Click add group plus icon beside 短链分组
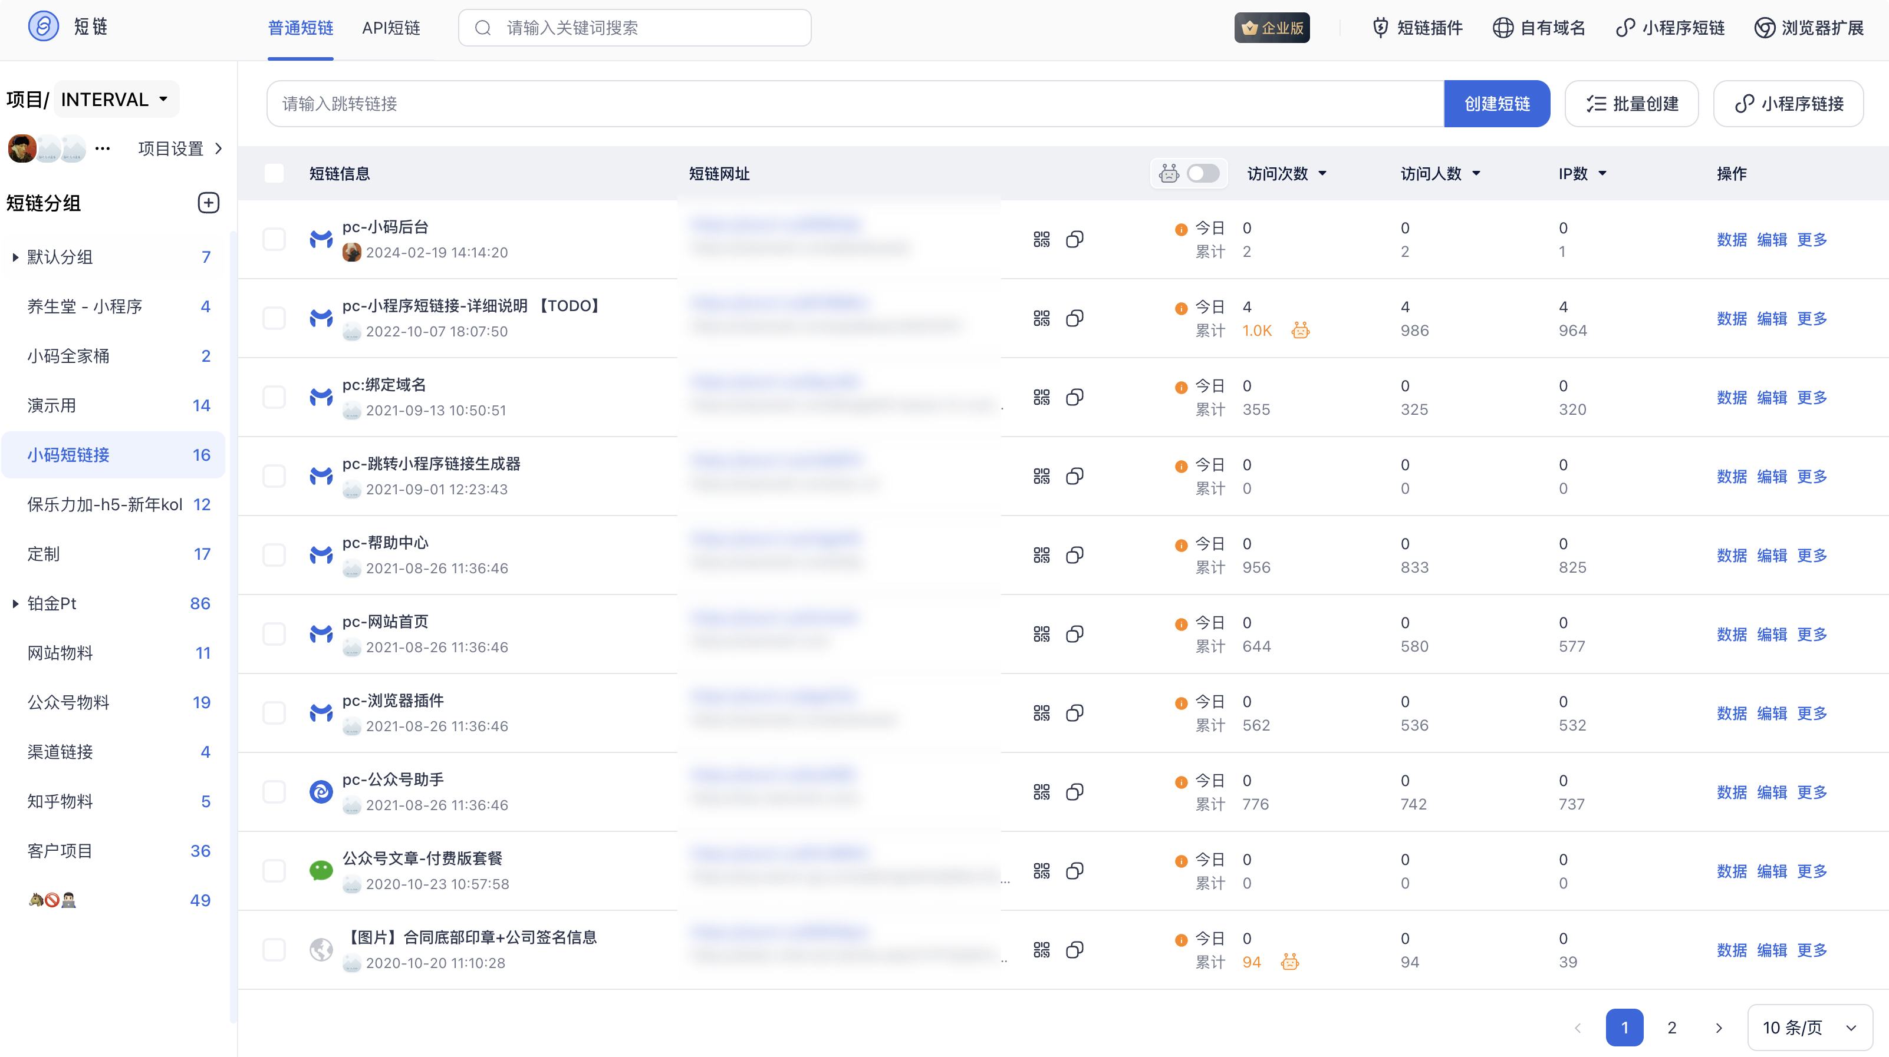 pyautogui.click(x=208, y=203)
